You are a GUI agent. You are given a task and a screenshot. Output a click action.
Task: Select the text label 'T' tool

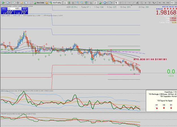point(150,3)
